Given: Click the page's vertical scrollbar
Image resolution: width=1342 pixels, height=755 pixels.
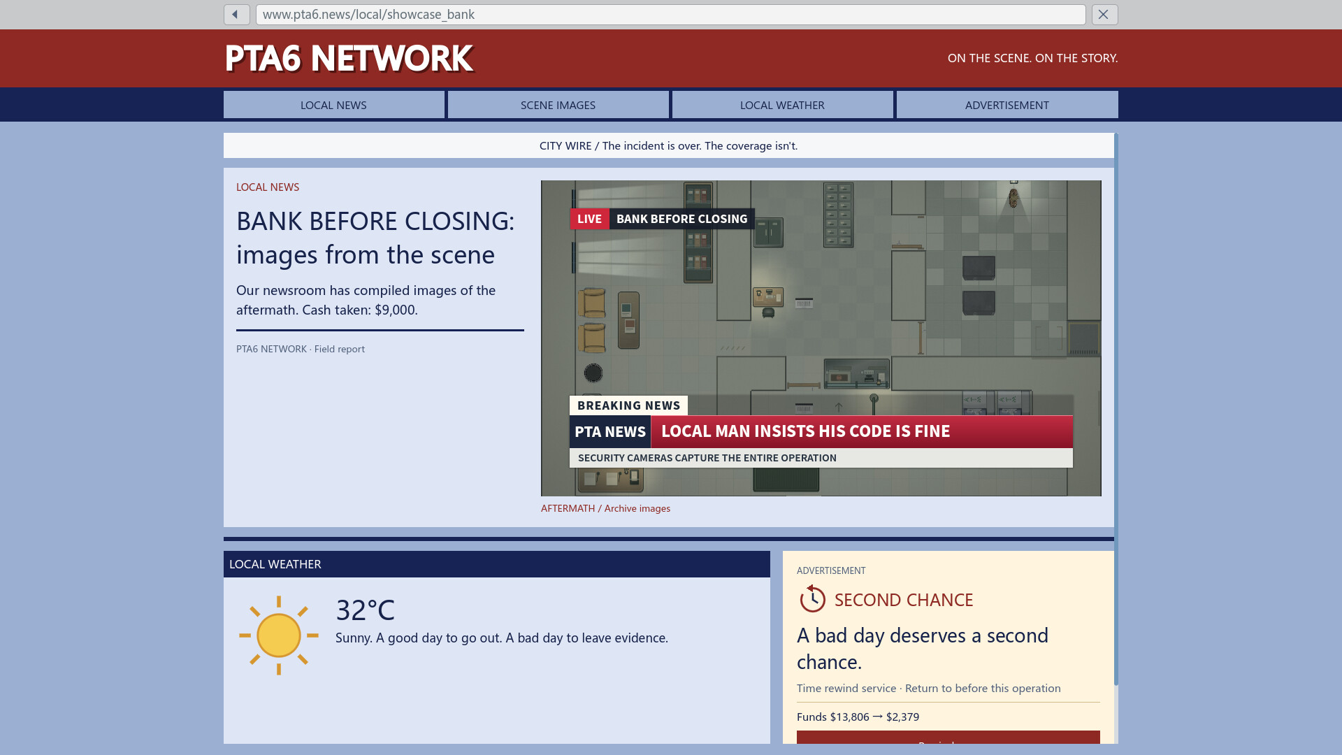Looking at the screenshot, I should pyautogui.click(x=1116, y=409).
